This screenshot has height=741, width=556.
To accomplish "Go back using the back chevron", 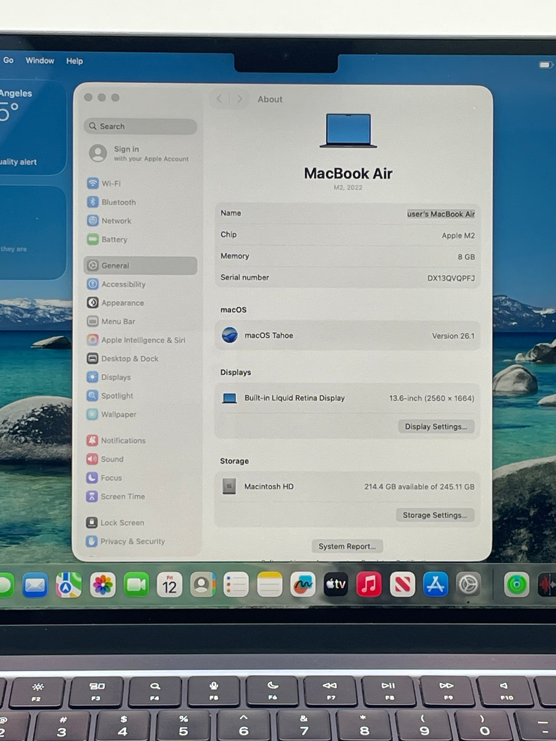I will [219, 99].
